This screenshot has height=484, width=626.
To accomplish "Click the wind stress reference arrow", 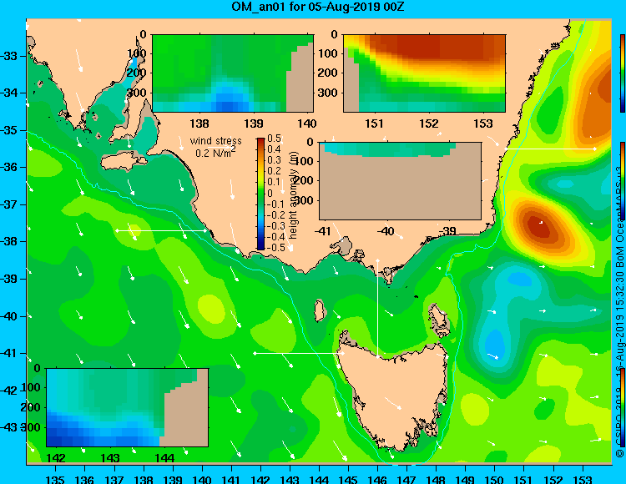I will coord(220,149).
